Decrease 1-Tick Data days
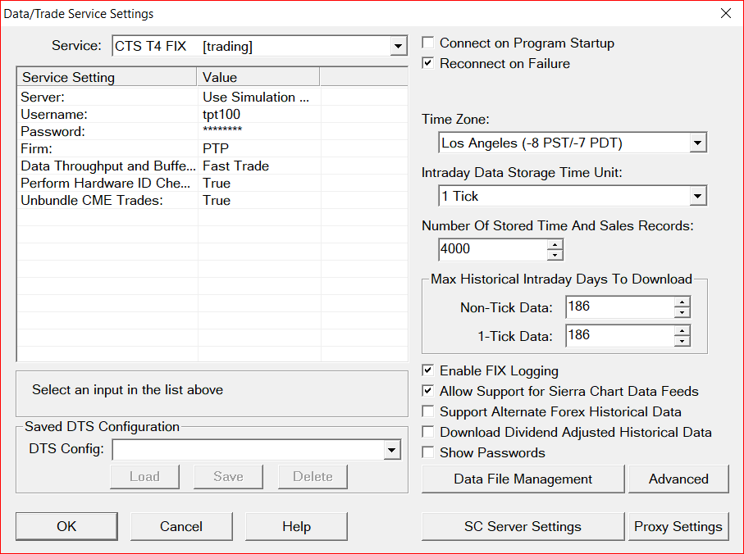 point(682,341)
